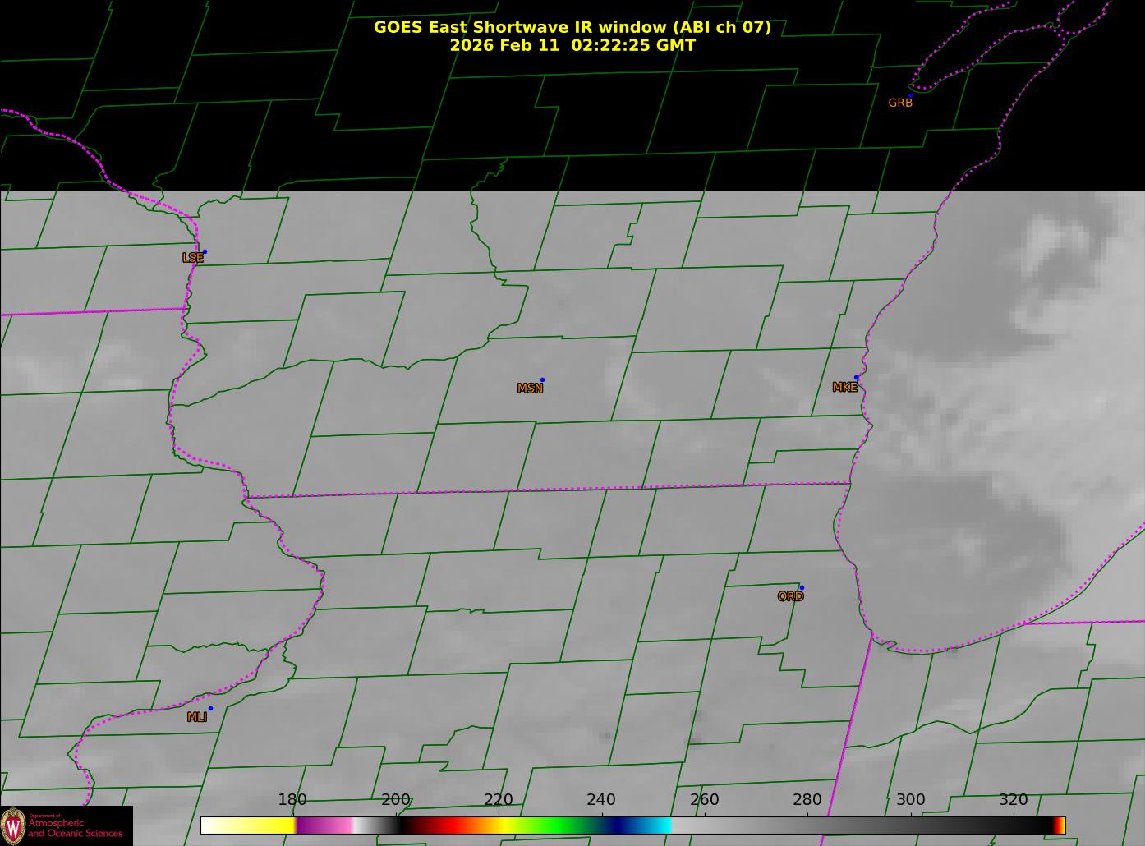
Task: Click the magenta segment of the colorbar
Action: coord(322,825)
